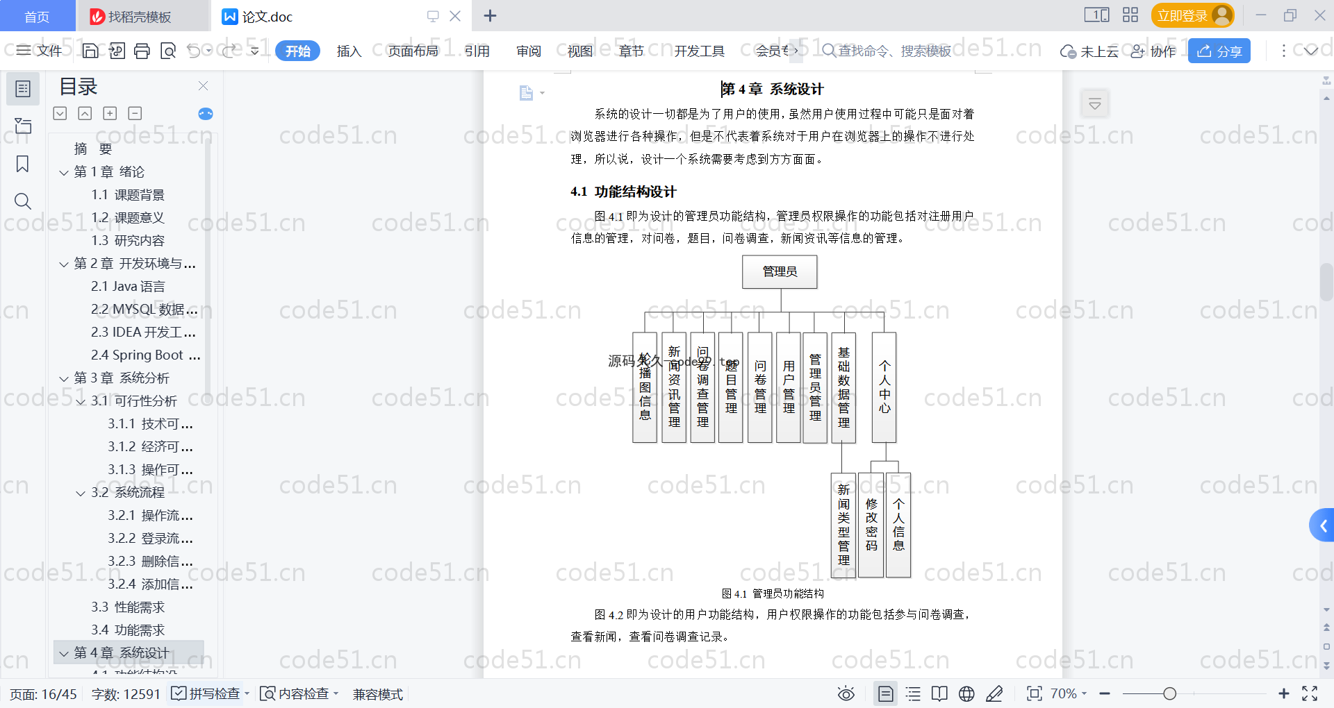
Task: Click the window layout split icon
Action: click(1097, 15)
